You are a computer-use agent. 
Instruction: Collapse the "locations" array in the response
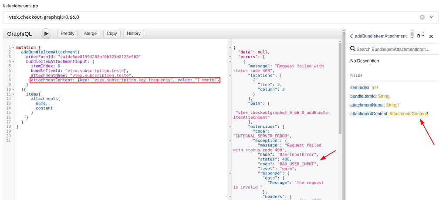[230, 76]
